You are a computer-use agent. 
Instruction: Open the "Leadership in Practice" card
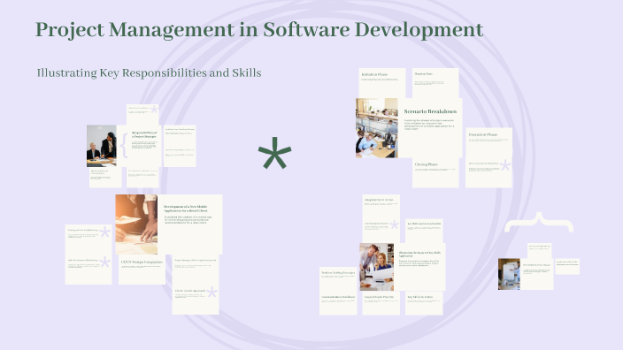tap(381, 303)
